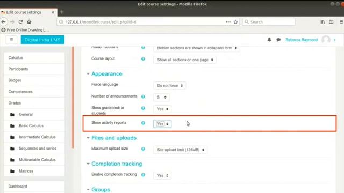Open the Force language dropdown

pos(170,86)
